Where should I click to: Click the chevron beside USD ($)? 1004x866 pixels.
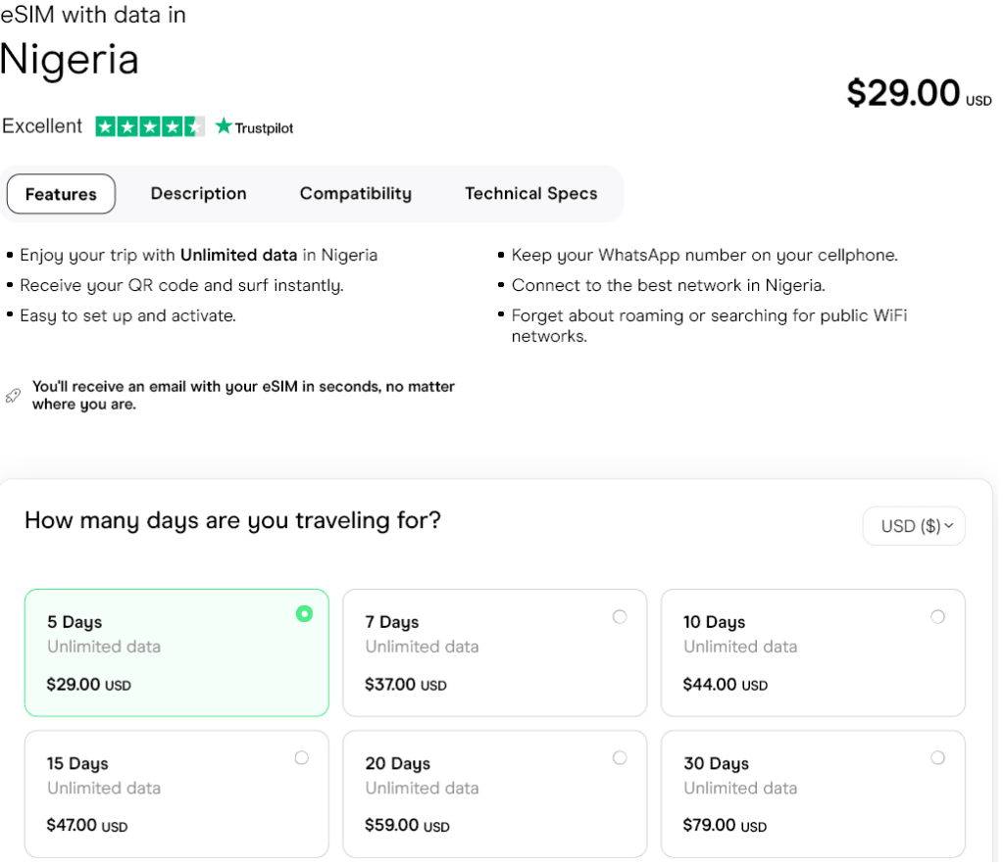click(947, 526)
